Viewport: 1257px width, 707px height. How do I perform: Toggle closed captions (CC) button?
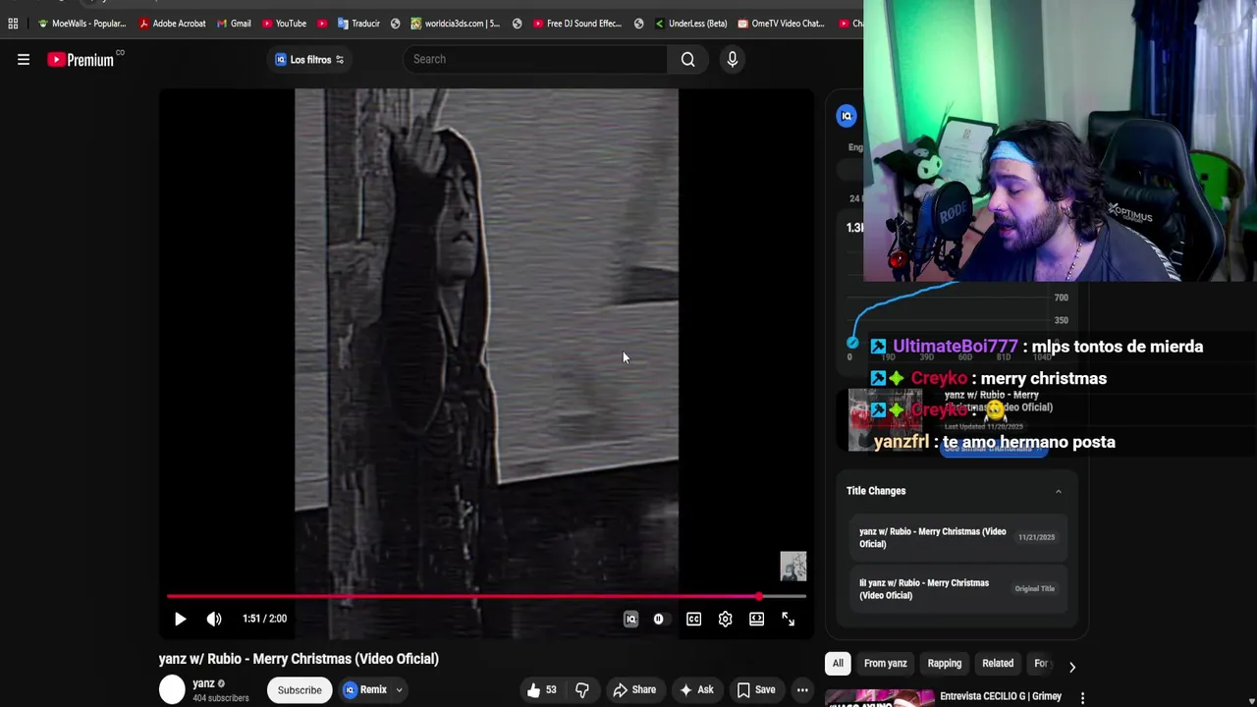[x=693, y=619]
